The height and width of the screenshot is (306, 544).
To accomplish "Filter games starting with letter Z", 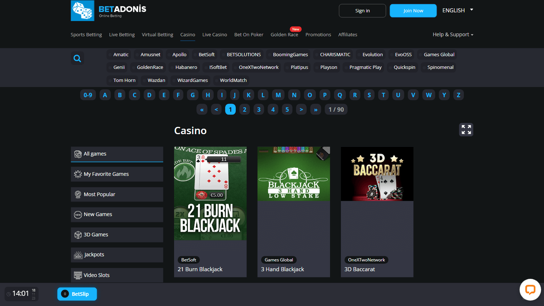I will click(x=458, y=95).
